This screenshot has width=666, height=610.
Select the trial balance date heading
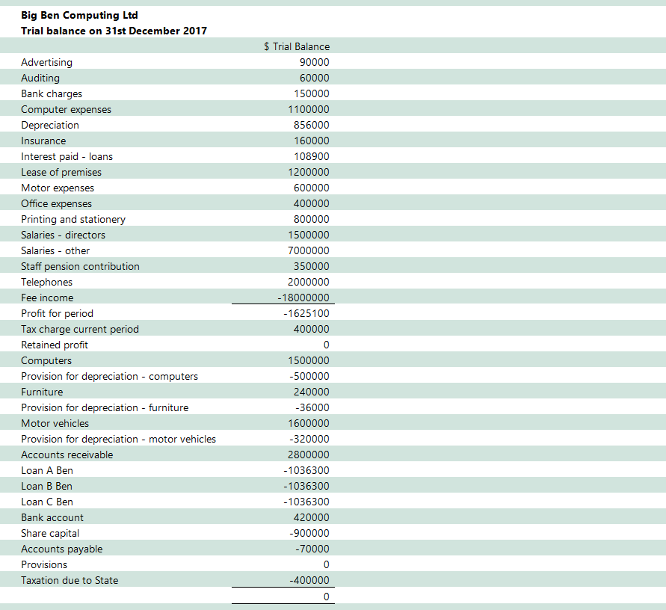click(114, 31)
